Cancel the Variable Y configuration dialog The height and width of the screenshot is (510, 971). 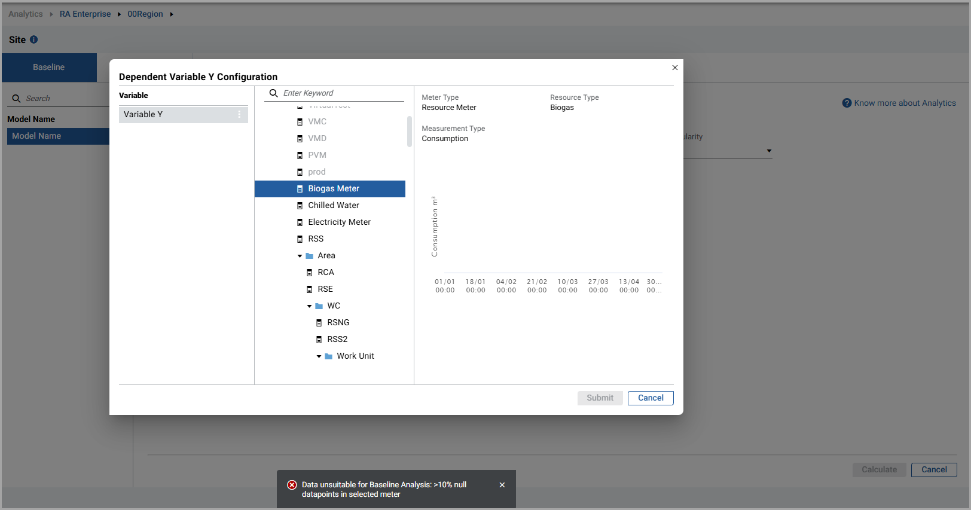[x=651, y=398]
